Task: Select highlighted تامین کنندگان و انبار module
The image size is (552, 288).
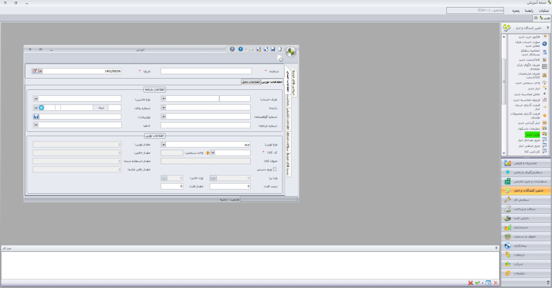Action: pyautogui.click(x=526, y=191)
